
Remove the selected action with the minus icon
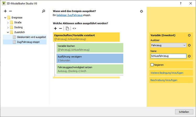click(x=60, y=28)
